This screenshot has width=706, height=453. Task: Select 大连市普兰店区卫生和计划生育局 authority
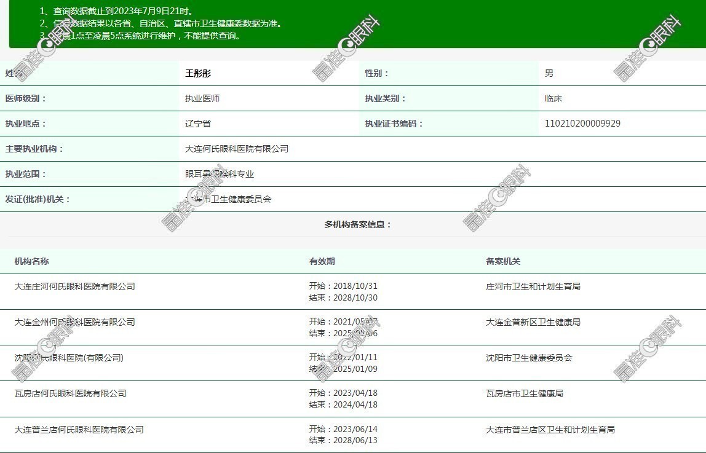point(550,430)
